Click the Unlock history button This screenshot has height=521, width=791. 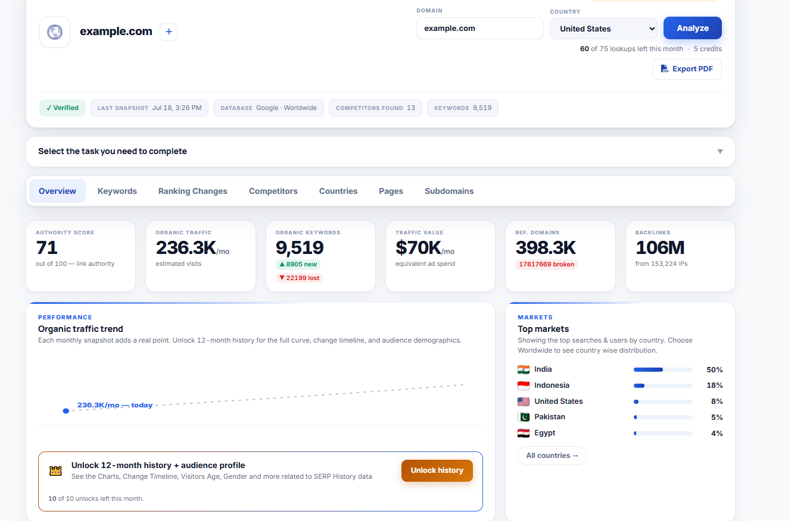click(x=437, y=470)
